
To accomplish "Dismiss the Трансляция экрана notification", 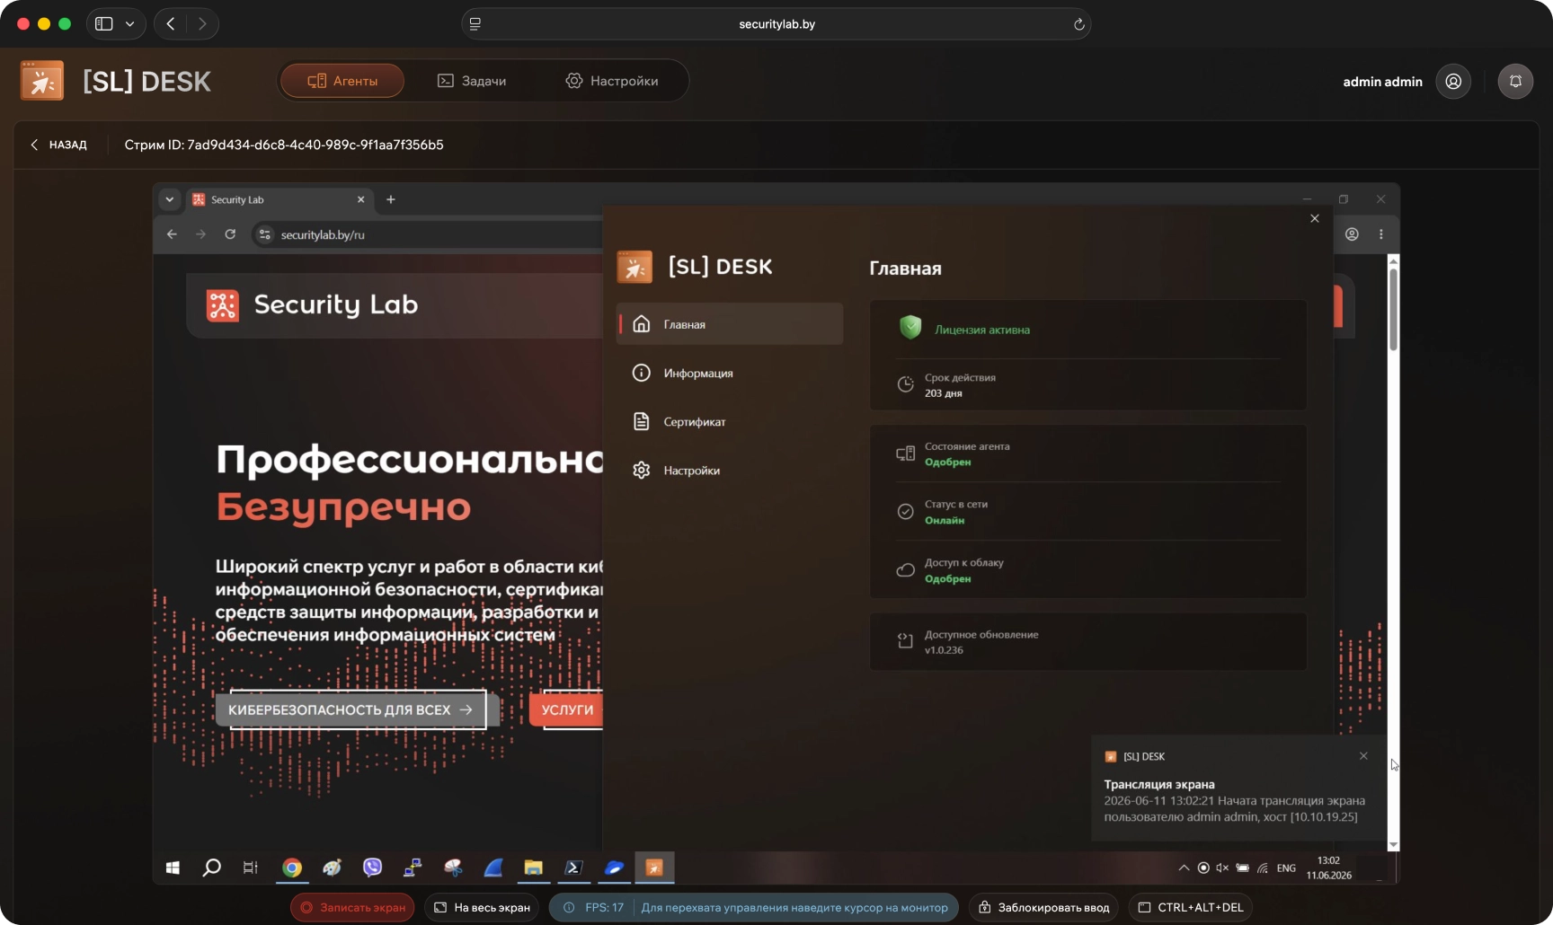I will click(1363, 756).
